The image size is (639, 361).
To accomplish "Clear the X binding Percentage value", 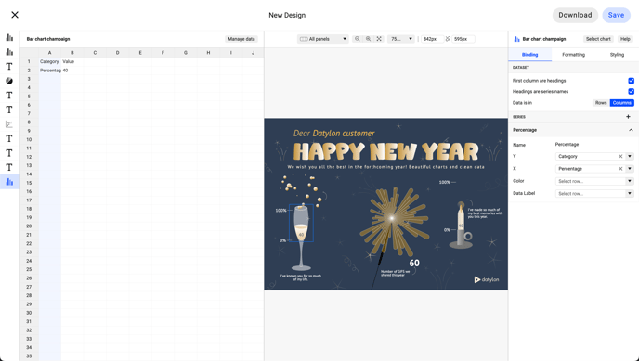I will [x=620, y=169].
